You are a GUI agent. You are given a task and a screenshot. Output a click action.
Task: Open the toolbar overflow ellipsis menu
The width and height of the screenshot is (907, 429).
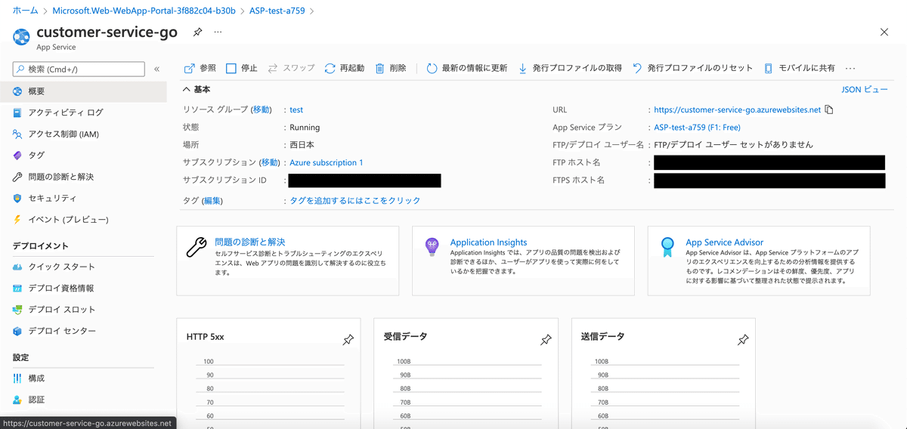click(x=850, y=68)
